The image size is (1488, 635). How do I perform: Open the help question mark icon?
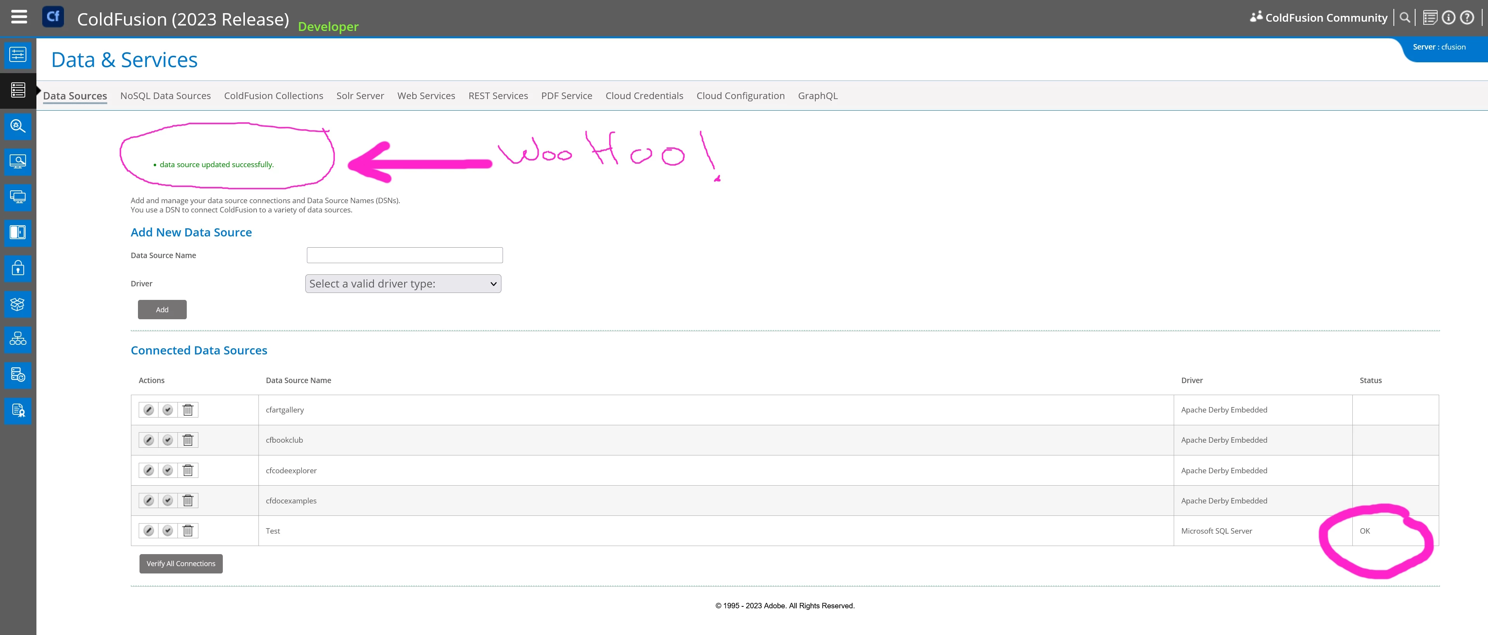(x=1467, y=18)
